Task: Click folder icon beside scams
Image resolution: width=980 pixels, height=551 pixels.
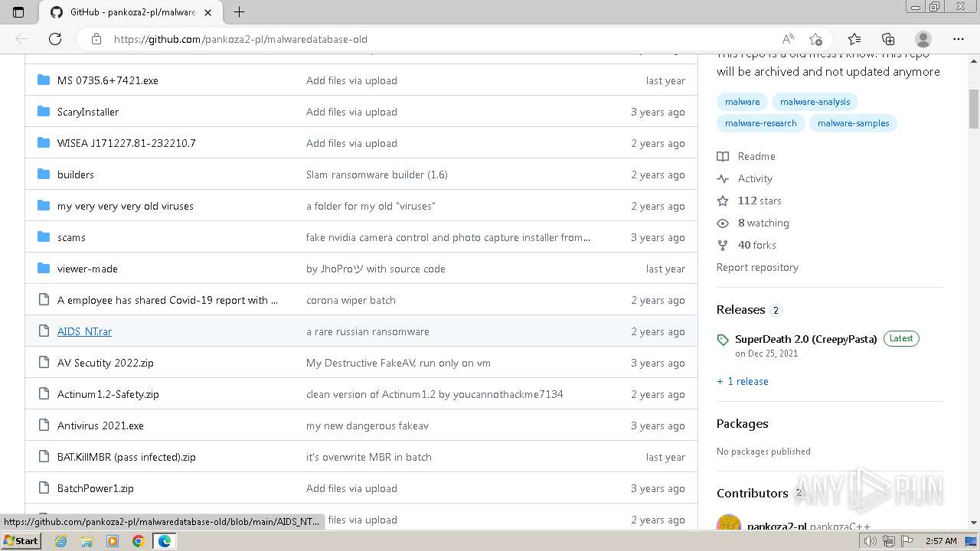Action: point(44,237)
